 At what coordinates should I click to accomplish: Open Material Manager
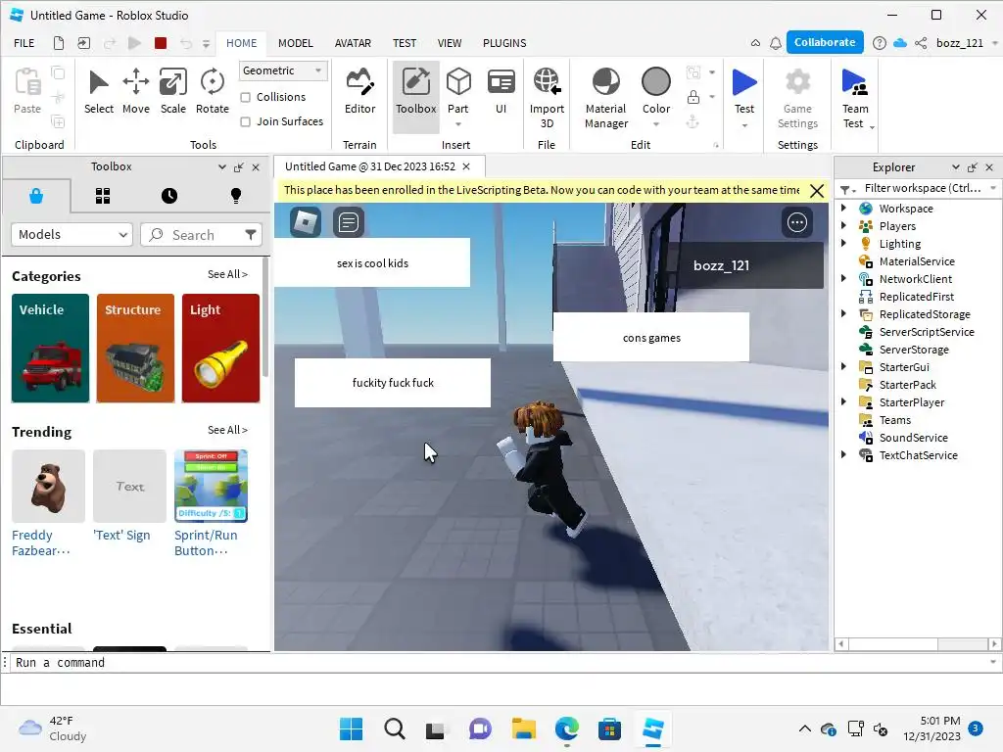click(605, 99)
